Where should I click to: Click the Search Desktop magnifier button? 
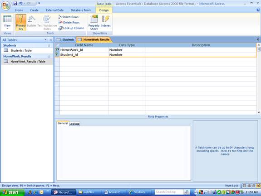(187, 192)
